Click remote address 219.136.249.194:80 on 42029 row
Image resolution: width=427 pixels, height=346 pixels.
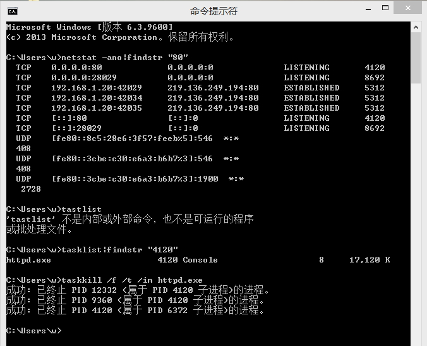(x=213, y=88)
